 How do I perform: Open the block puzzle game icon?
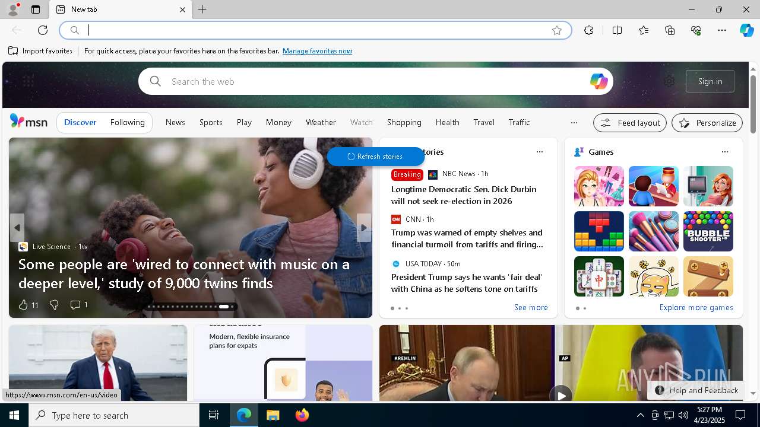(598, 231)
